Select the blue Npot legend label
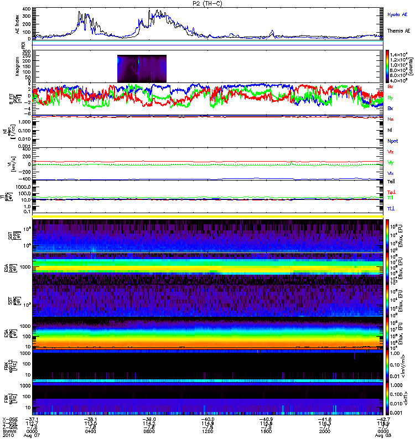Screen dimensions: 415x443 (x=392, y=141)
